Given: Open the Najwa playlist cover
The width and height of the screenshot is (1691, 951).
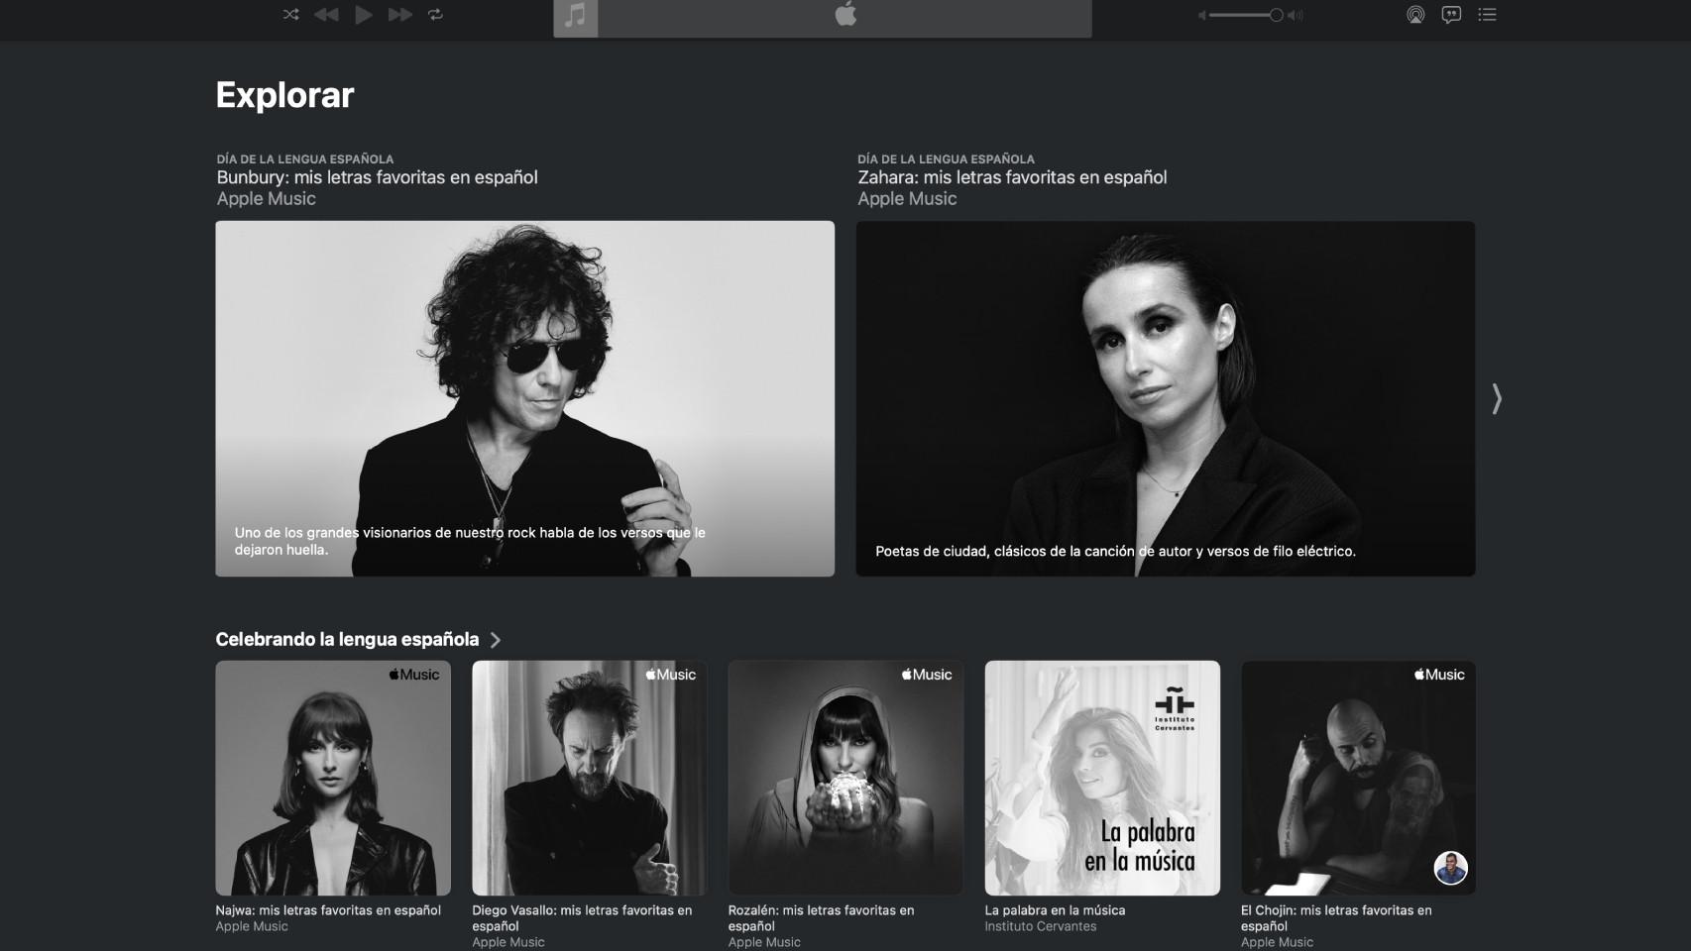Looking at the screenshot, I should [x=333, y=778].
